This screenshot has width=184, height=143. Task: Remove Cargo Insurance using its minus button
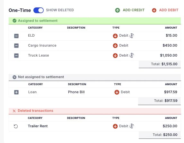(16, 46)
